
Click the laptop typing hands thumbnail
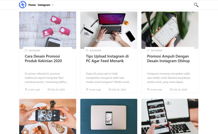109,30
